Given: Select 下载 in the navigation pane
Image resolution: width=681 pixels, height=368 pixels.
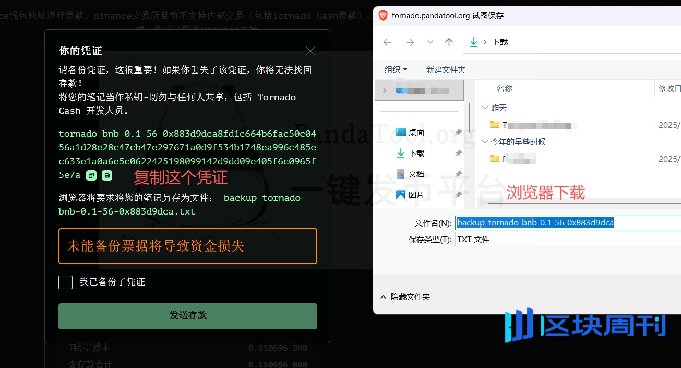Looking at the screenshot, I should [416, 153].
